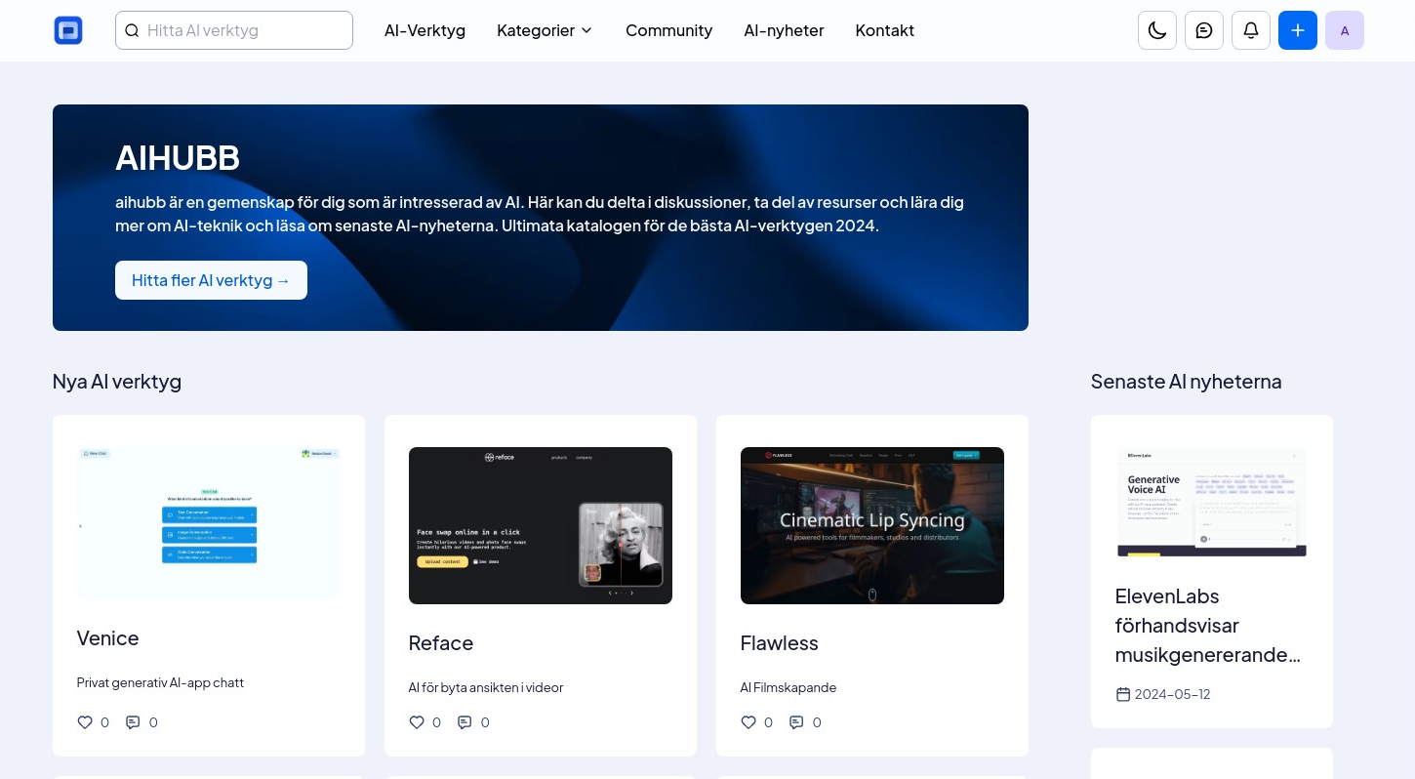This screenshot has width=1415, height=779.
Task: Open the AI-Verktyg menu item
Action: tap(424, 30)
